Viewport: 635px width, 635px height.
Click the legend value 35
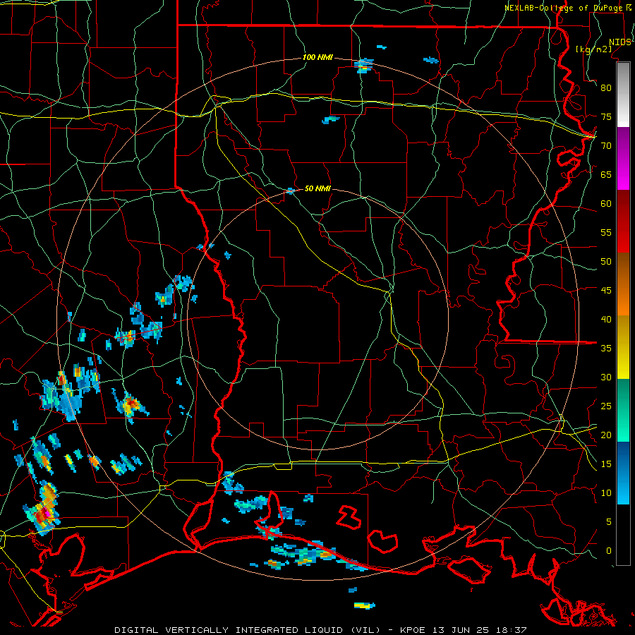pyautogui.click(x=606, y=349)
